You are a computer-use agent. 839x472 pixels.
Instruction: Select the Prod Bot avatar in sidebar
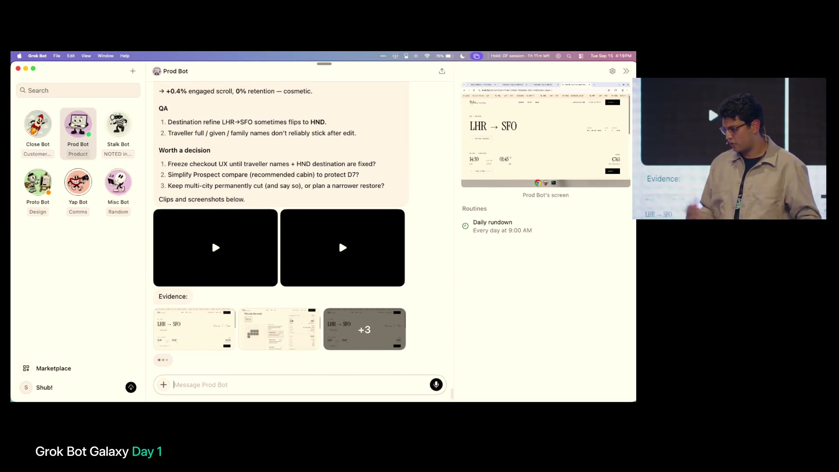[x=78, y=124]
